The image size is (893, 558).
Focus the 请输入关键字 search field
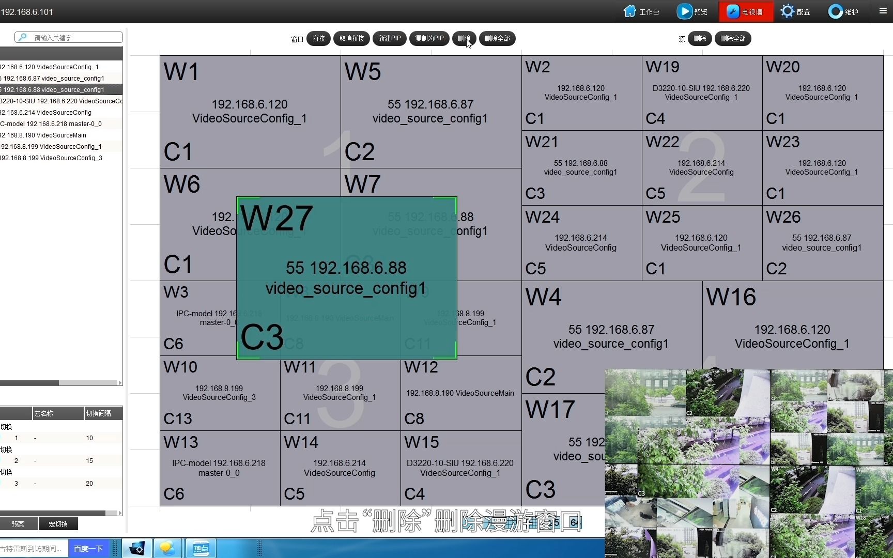tap(69, 37)
